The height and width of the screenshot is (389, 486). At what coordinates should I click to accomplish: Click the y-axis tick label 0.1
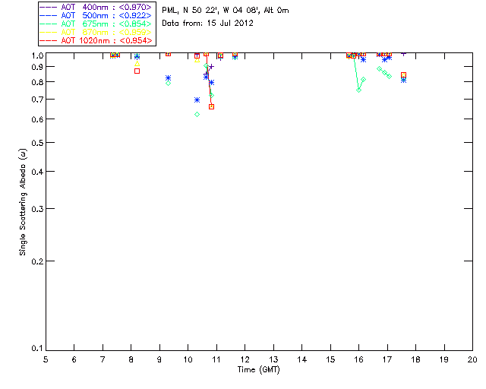(x=37, y=349)
